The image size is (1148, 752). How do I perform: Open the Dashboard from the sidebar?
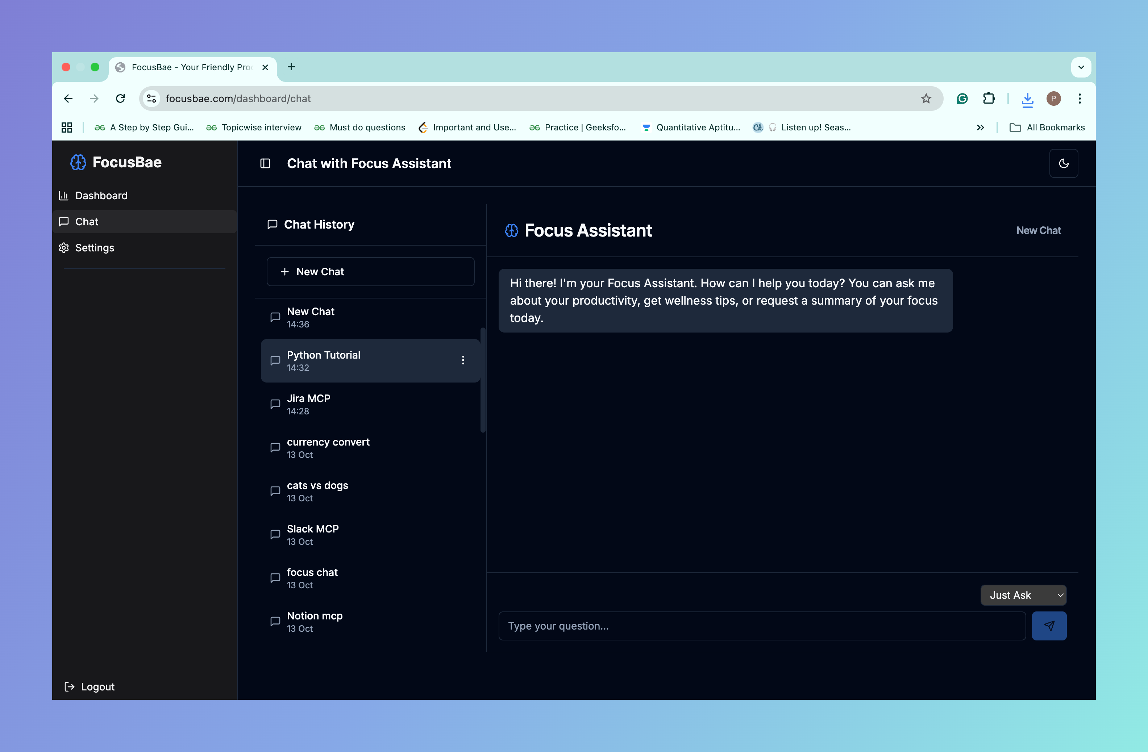click(x=101, y=196)
